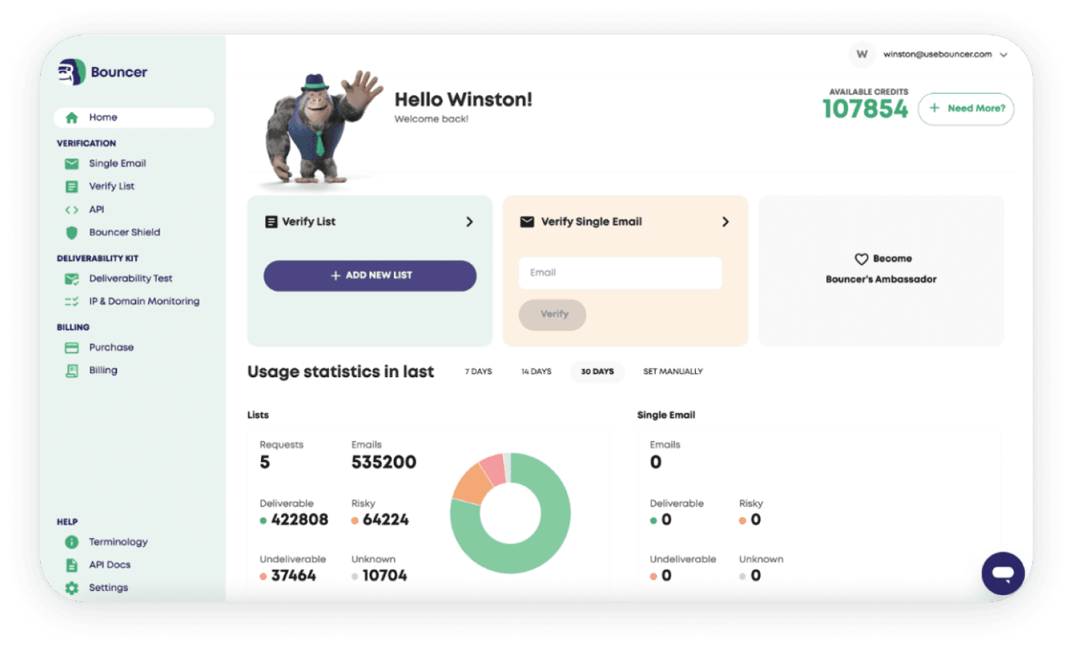Click the Terminology info icon

point(72,542)
